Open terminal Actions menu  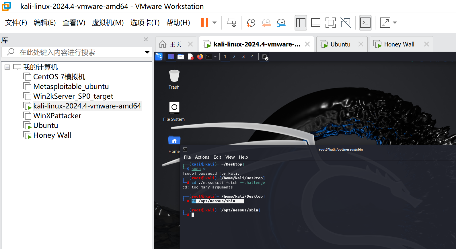pos(202,157)
